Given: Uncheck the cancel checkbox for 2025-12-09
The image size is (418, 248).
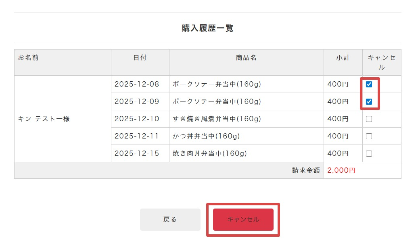Looking at the screenshot, I should (x=369, y=102).
